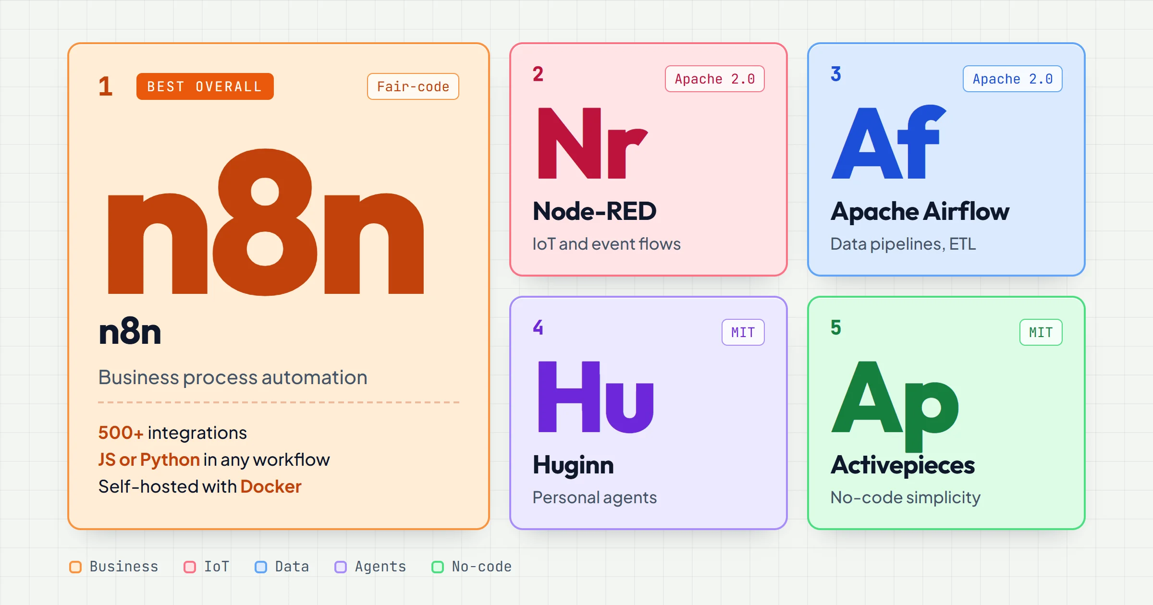Click Apache 2.0 tag on Node-RED card
1153x605 pixels.
(715, 79)
